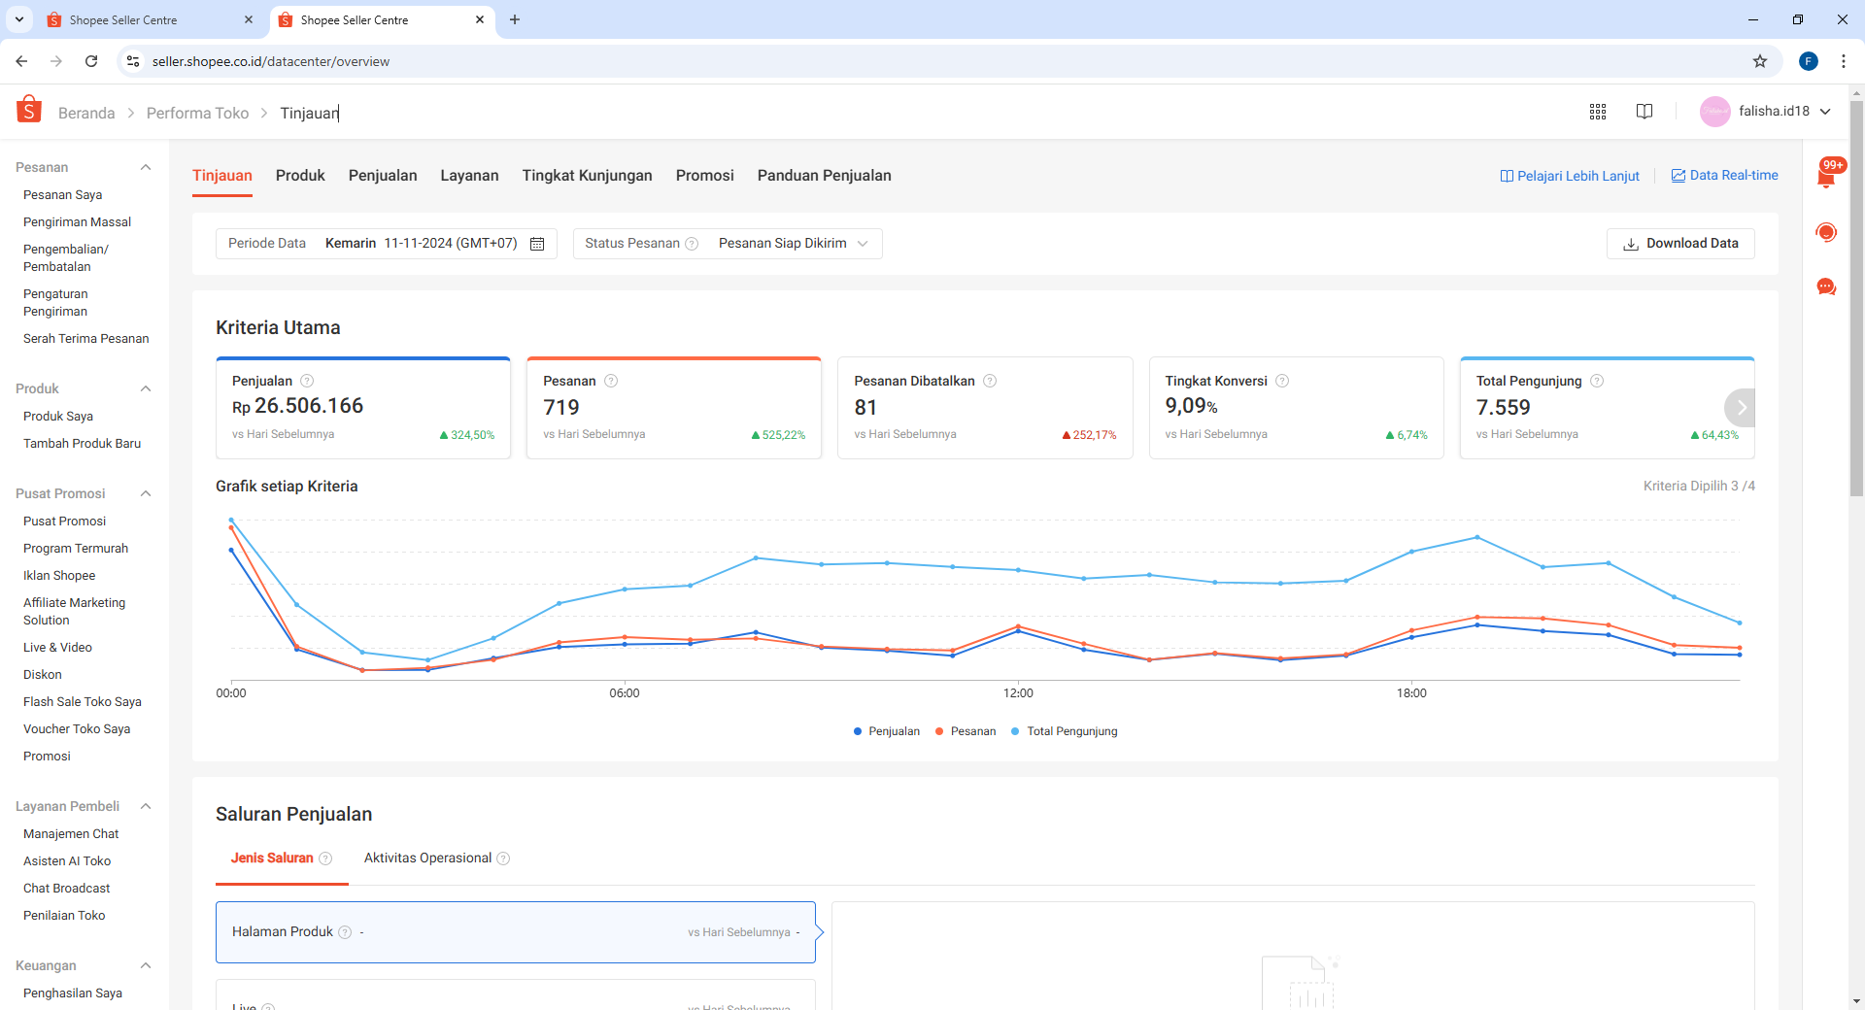Open the Data Real-time link
Viewport: 1865px width, 1010px height.
coord(1725,176)
